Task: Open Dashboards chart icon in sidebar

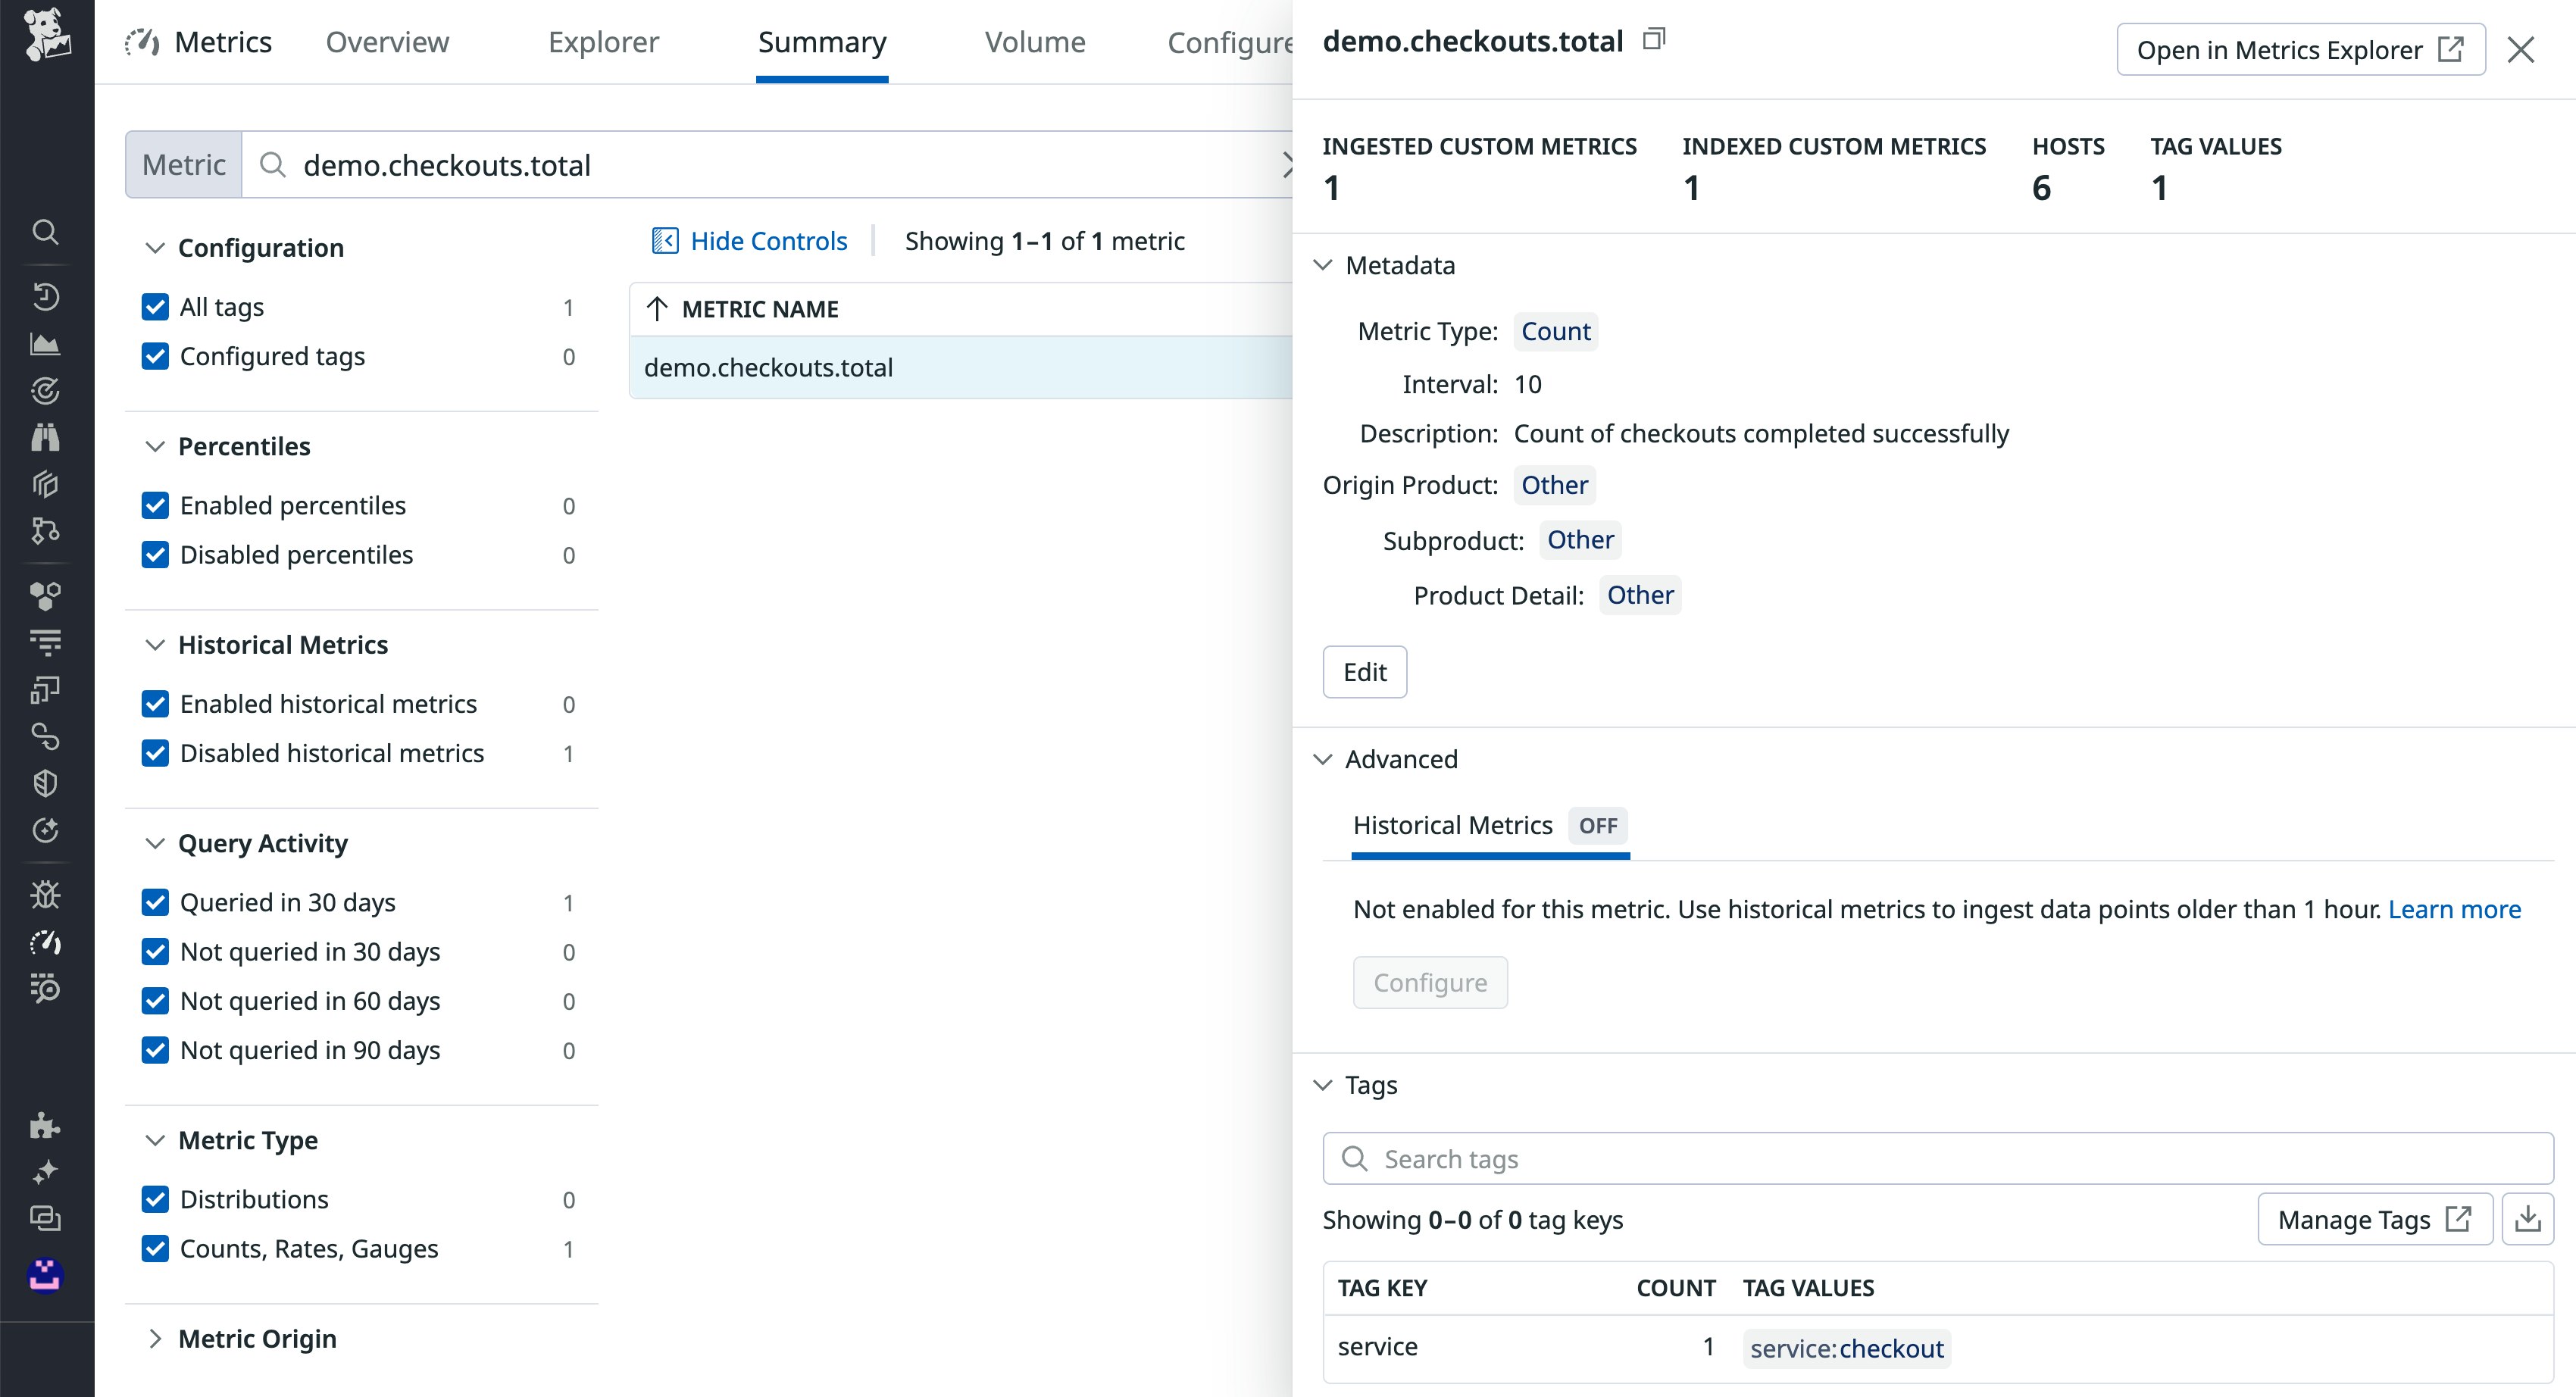Action: point(45,345)
